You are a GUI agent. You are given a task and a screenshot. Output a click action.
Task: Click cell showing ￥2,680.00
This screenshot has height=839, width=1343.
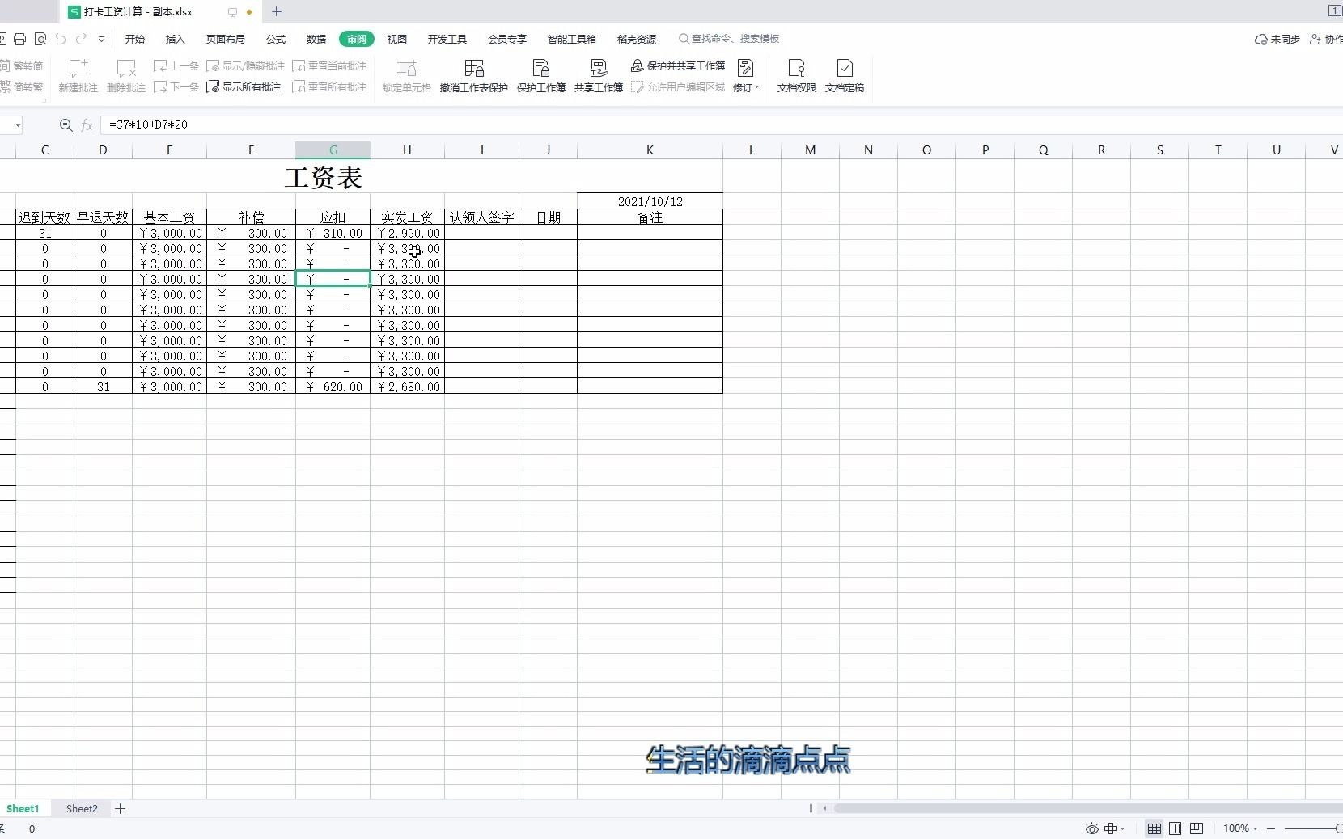(407, 387)
